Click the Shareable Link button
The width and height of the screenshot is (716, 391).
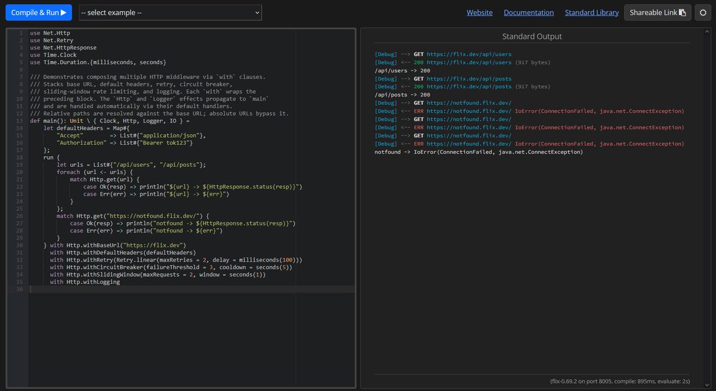pos(658,13)
